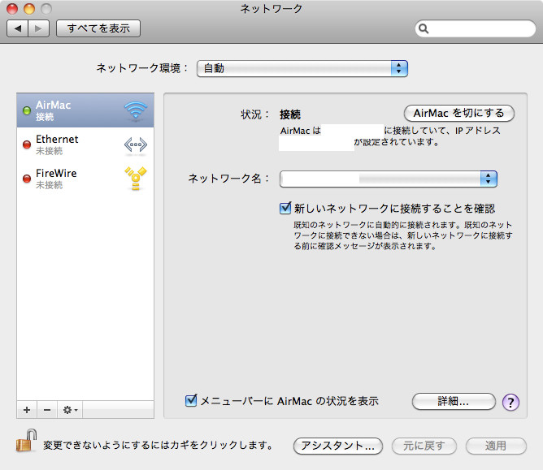Select the Ethernet service in sidebar
Screen dimensions: 543x470
(73, 144)
